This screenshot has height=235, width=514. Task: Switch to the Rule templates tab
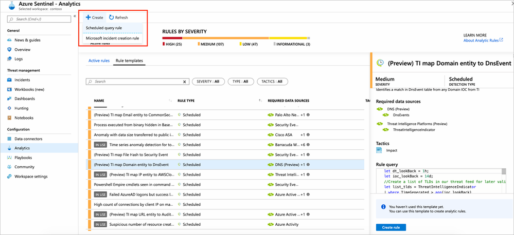pyautogui.click(x=129, y=61)
